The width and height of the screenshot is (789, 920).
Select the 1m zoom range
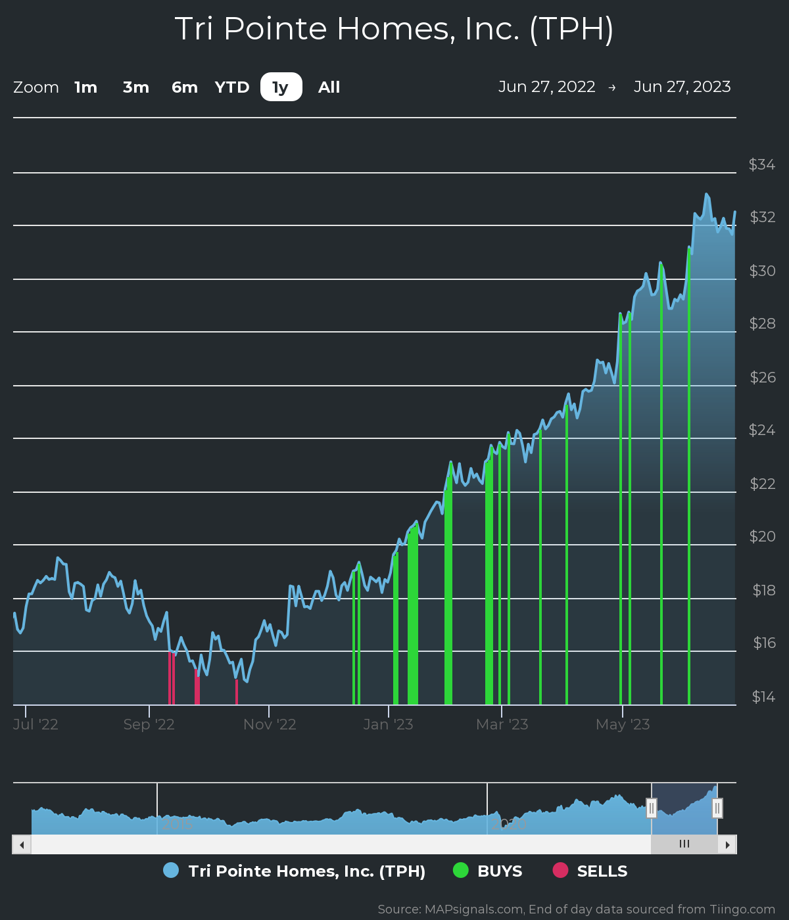tap(85, 87)
